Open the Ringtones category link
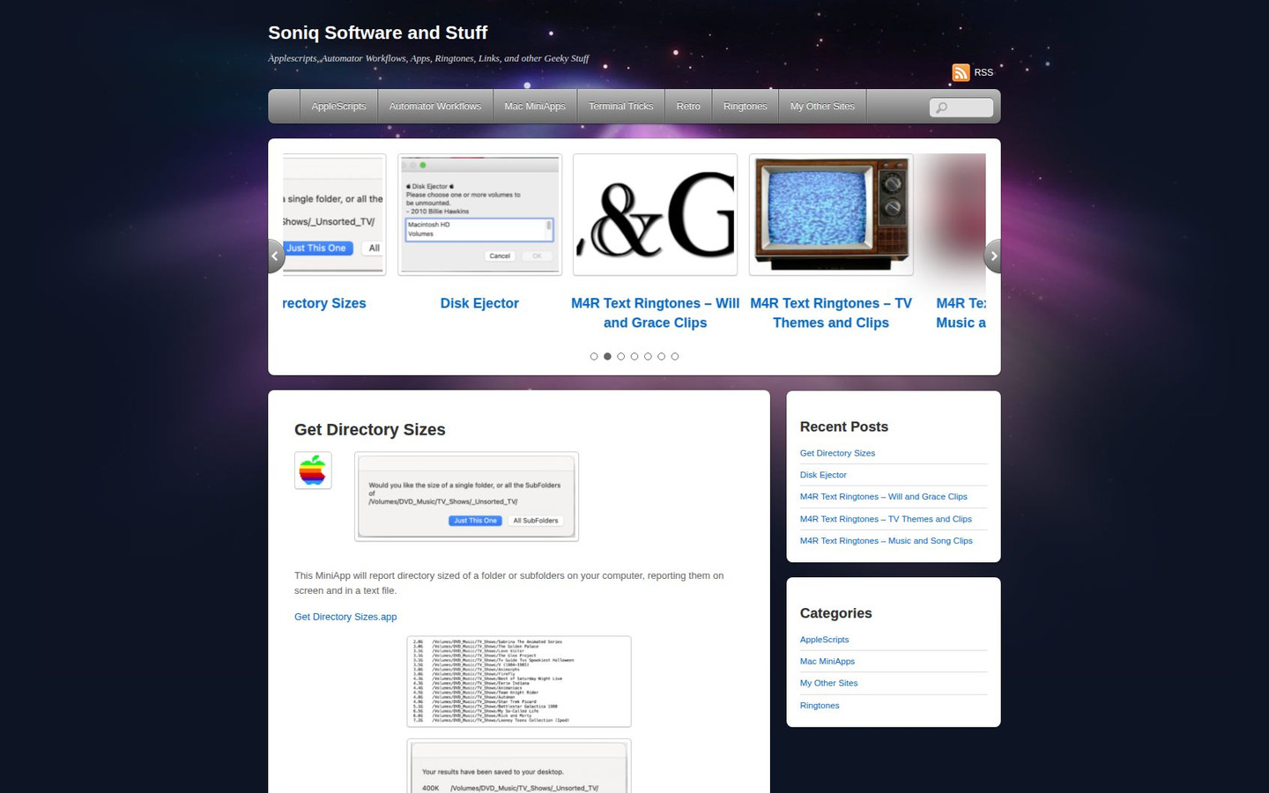This screenshot has width=1269, height=793. [x=820, y=706]
